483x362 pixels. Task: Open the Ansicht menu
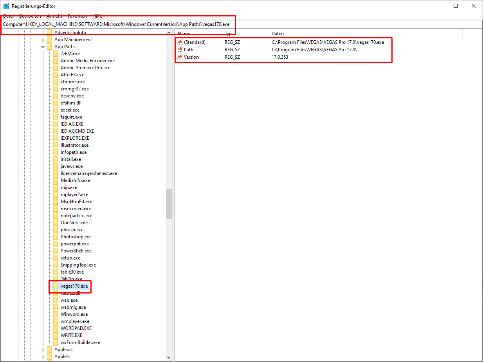54,16
